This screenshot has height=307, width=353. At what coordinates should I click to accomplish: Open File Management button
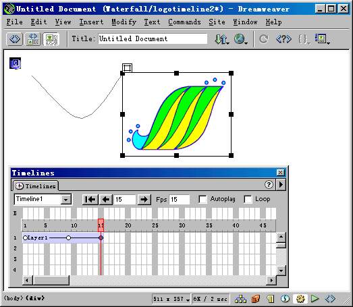(x=222, y=39)
